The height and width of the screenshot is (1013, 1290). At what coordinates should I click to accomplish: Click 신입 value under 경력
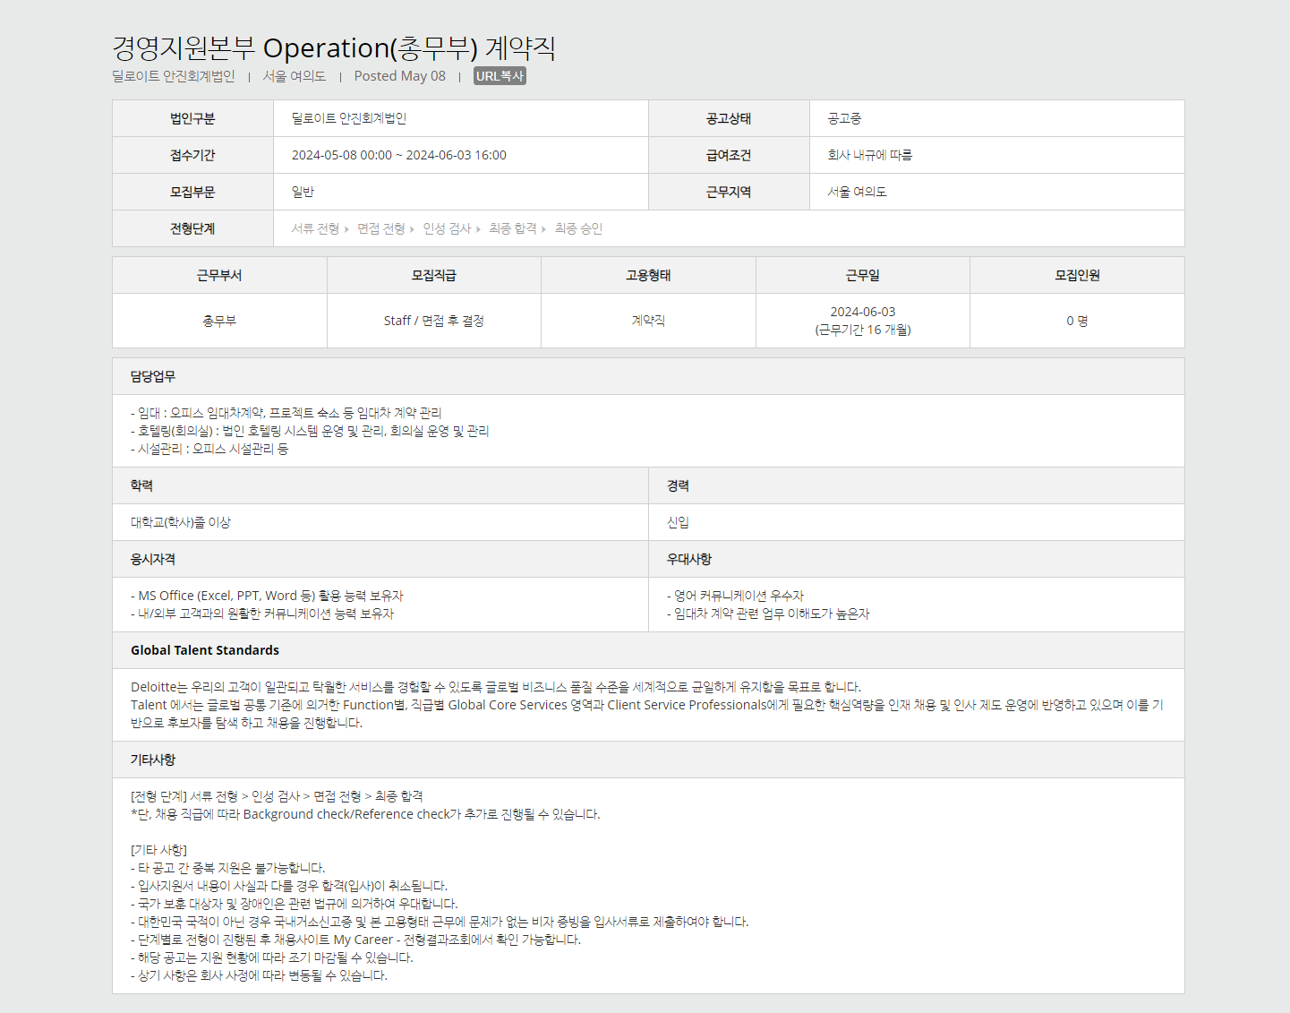(x=678, y=522)
